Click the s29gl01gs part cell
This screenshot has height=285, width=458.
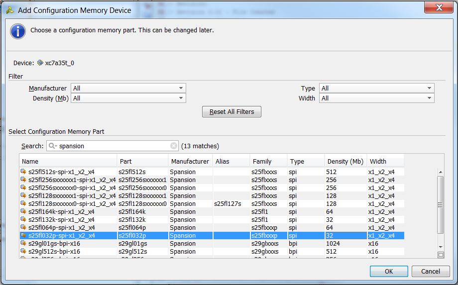point(143,243)
